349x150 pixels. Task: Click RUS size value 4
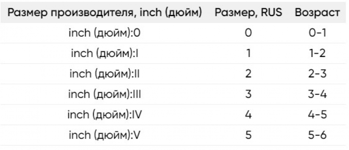tap(248, 115)
